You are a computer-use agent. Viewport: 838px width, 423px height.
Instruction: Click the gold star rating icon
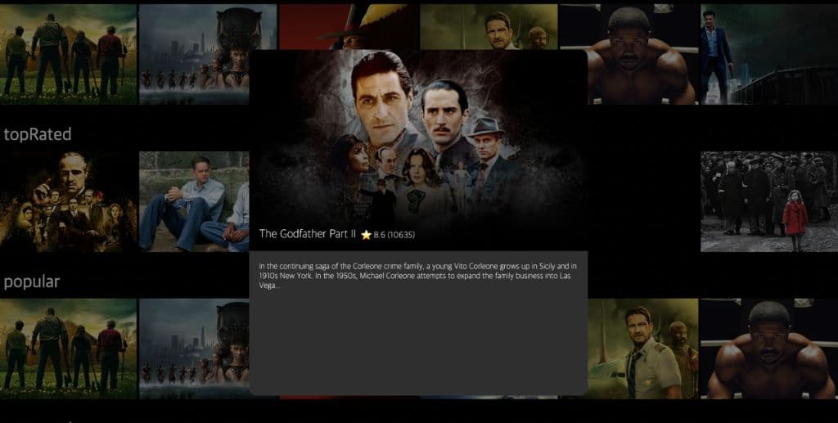366,235
